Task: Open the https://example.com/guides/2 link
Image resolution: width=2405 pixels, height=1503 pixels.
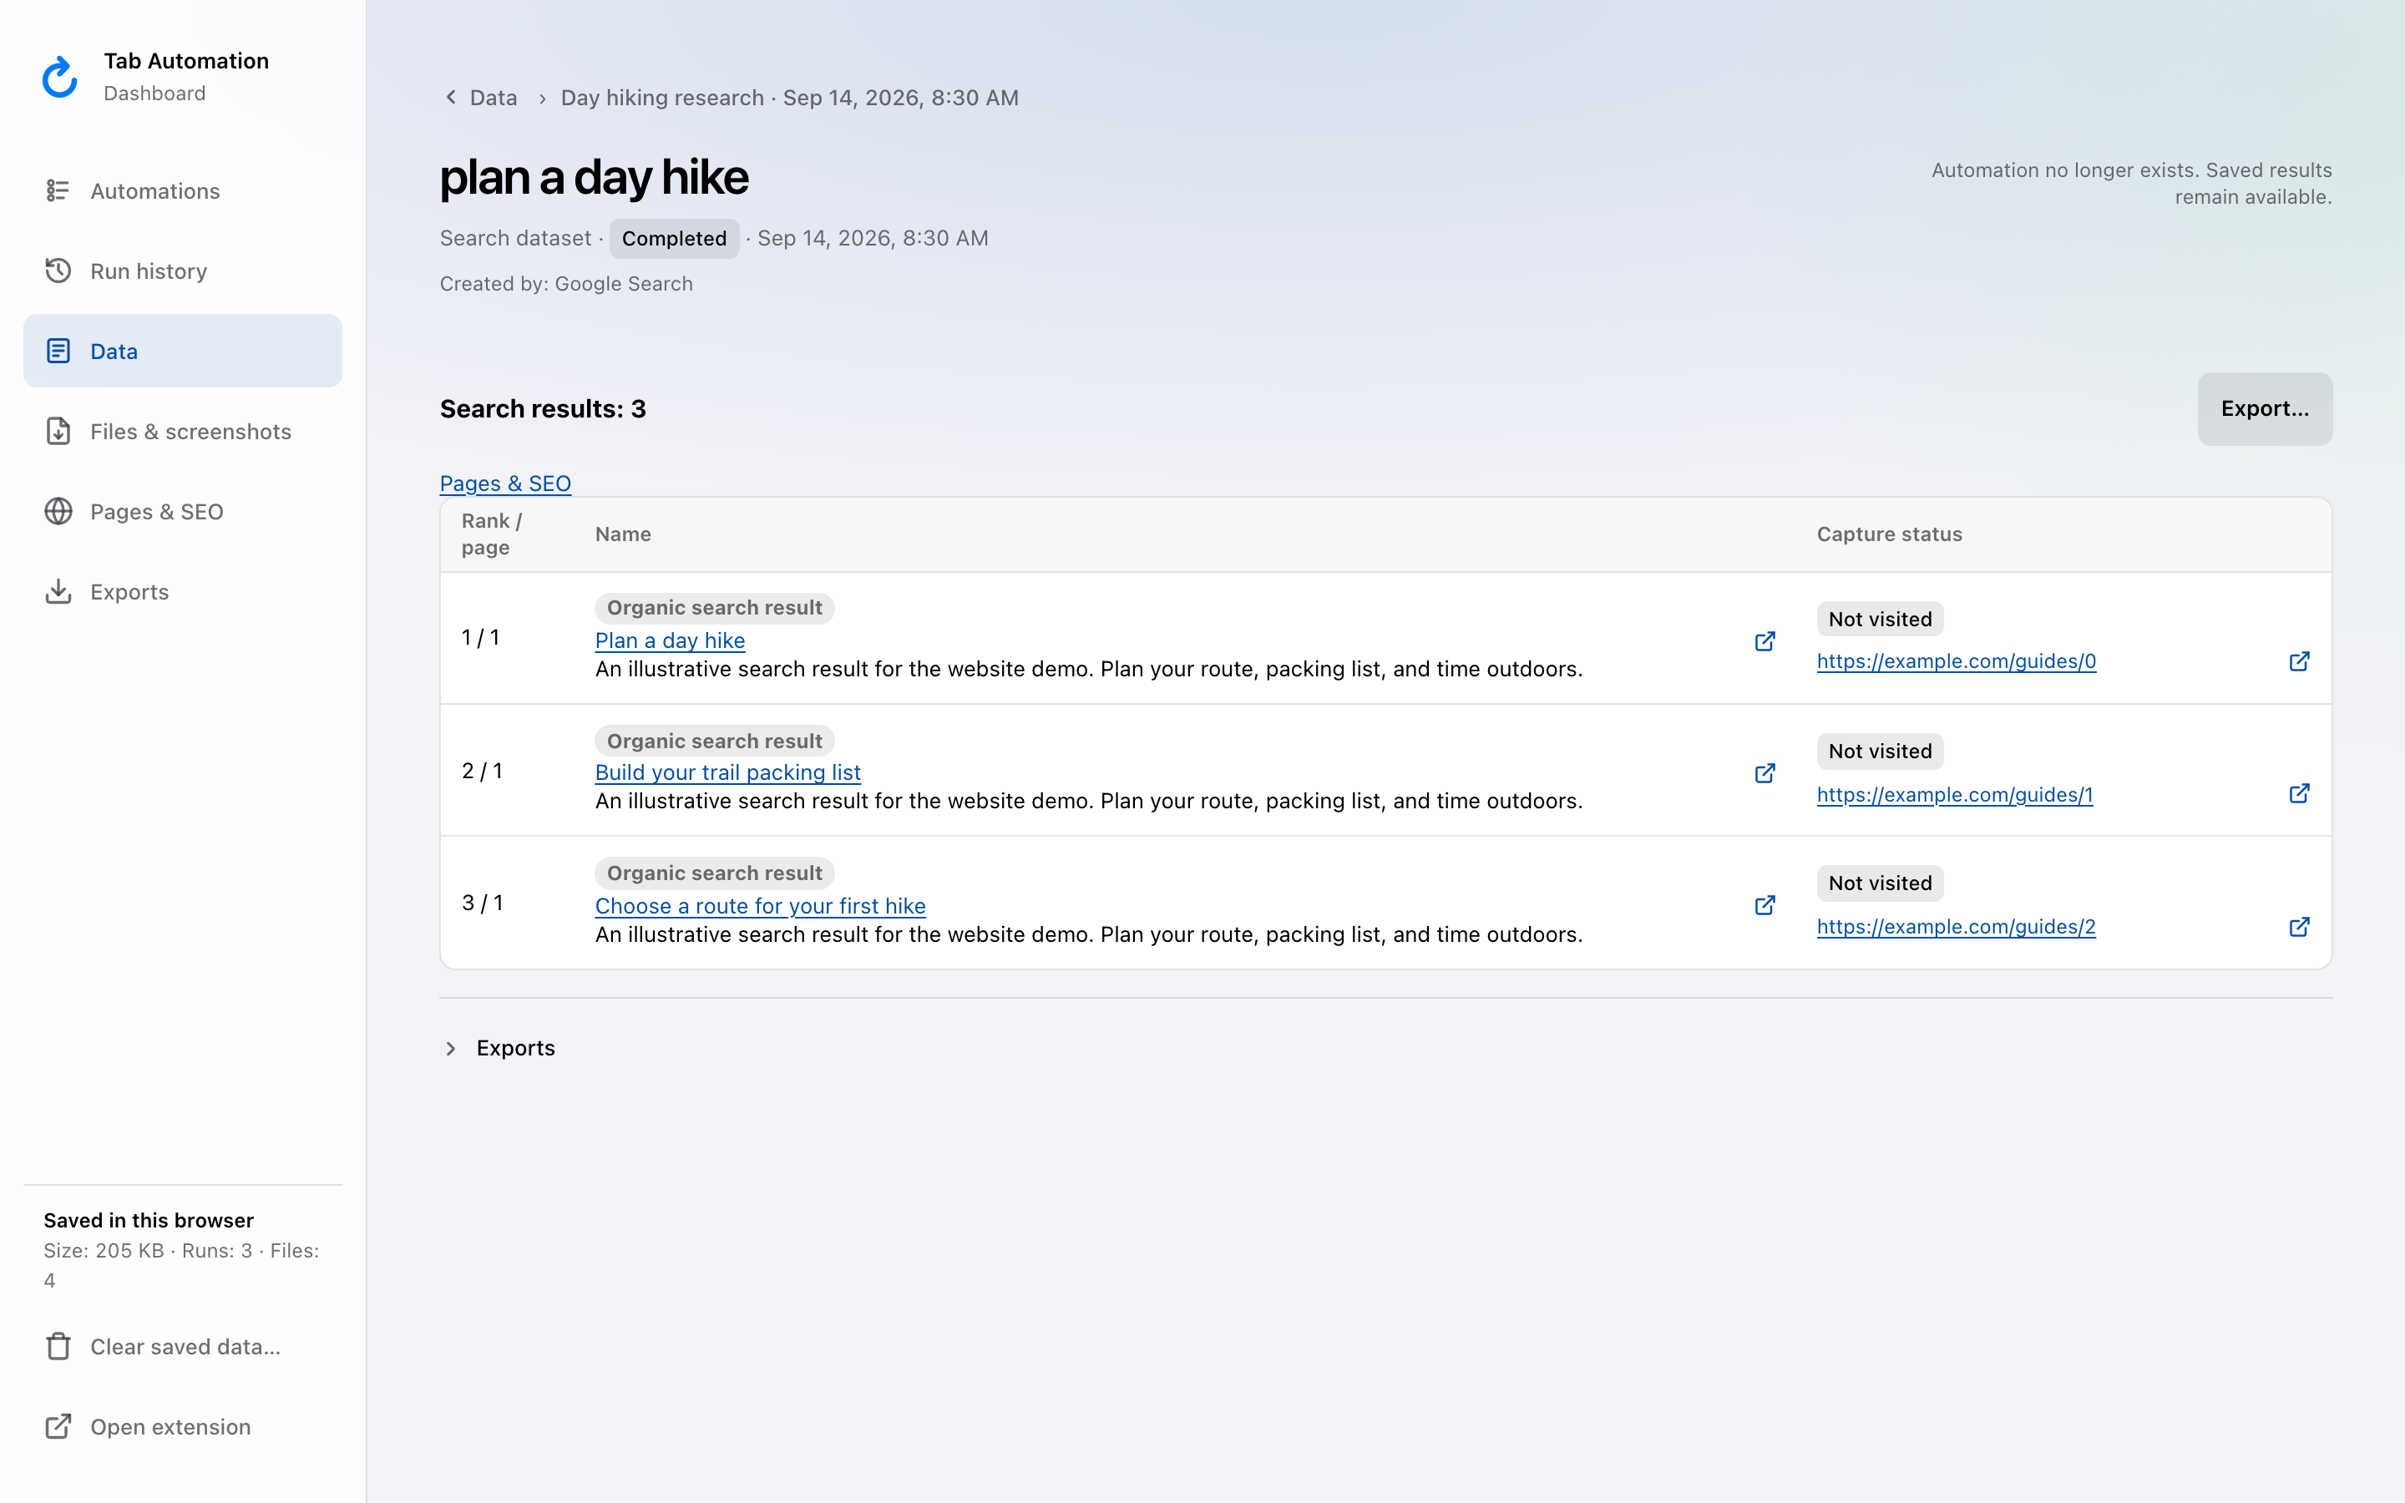Action: [1956, 927]
